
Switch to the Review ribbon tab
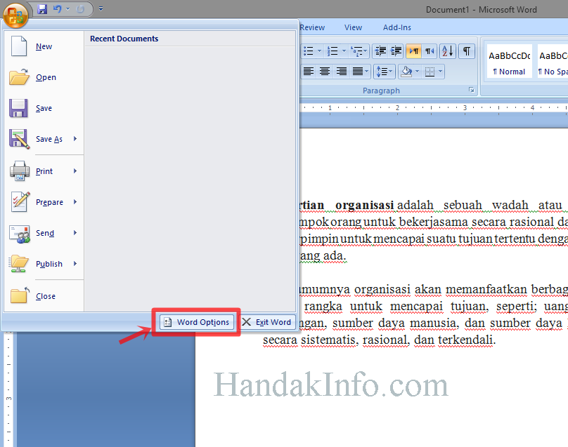click(x=312, y=27)
